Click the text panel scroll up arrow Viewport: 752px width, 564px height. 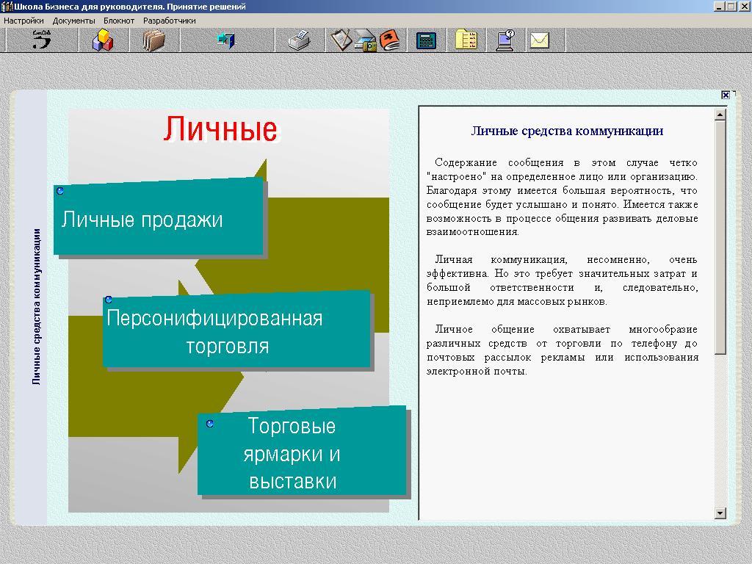coord(720,115)
